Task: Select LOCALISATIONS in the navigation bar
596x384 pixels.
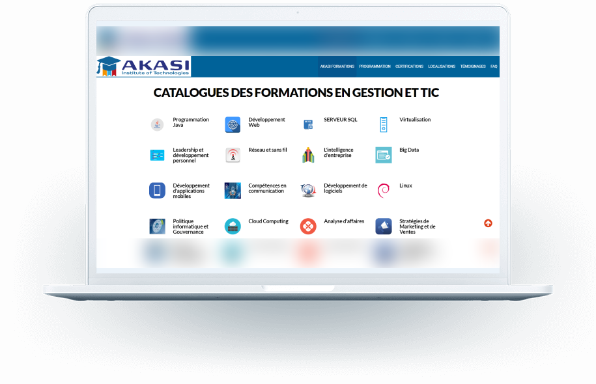Action: (x=442, y=66)
